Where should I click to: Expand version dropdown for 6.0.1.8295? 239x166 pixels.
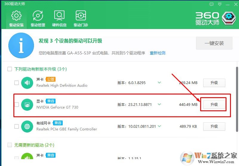(159, 83)
